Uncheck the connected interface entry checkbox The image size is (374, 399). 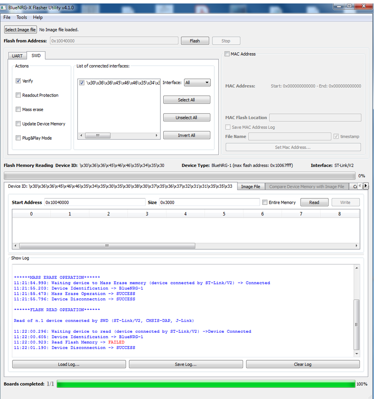pos(81,83)
